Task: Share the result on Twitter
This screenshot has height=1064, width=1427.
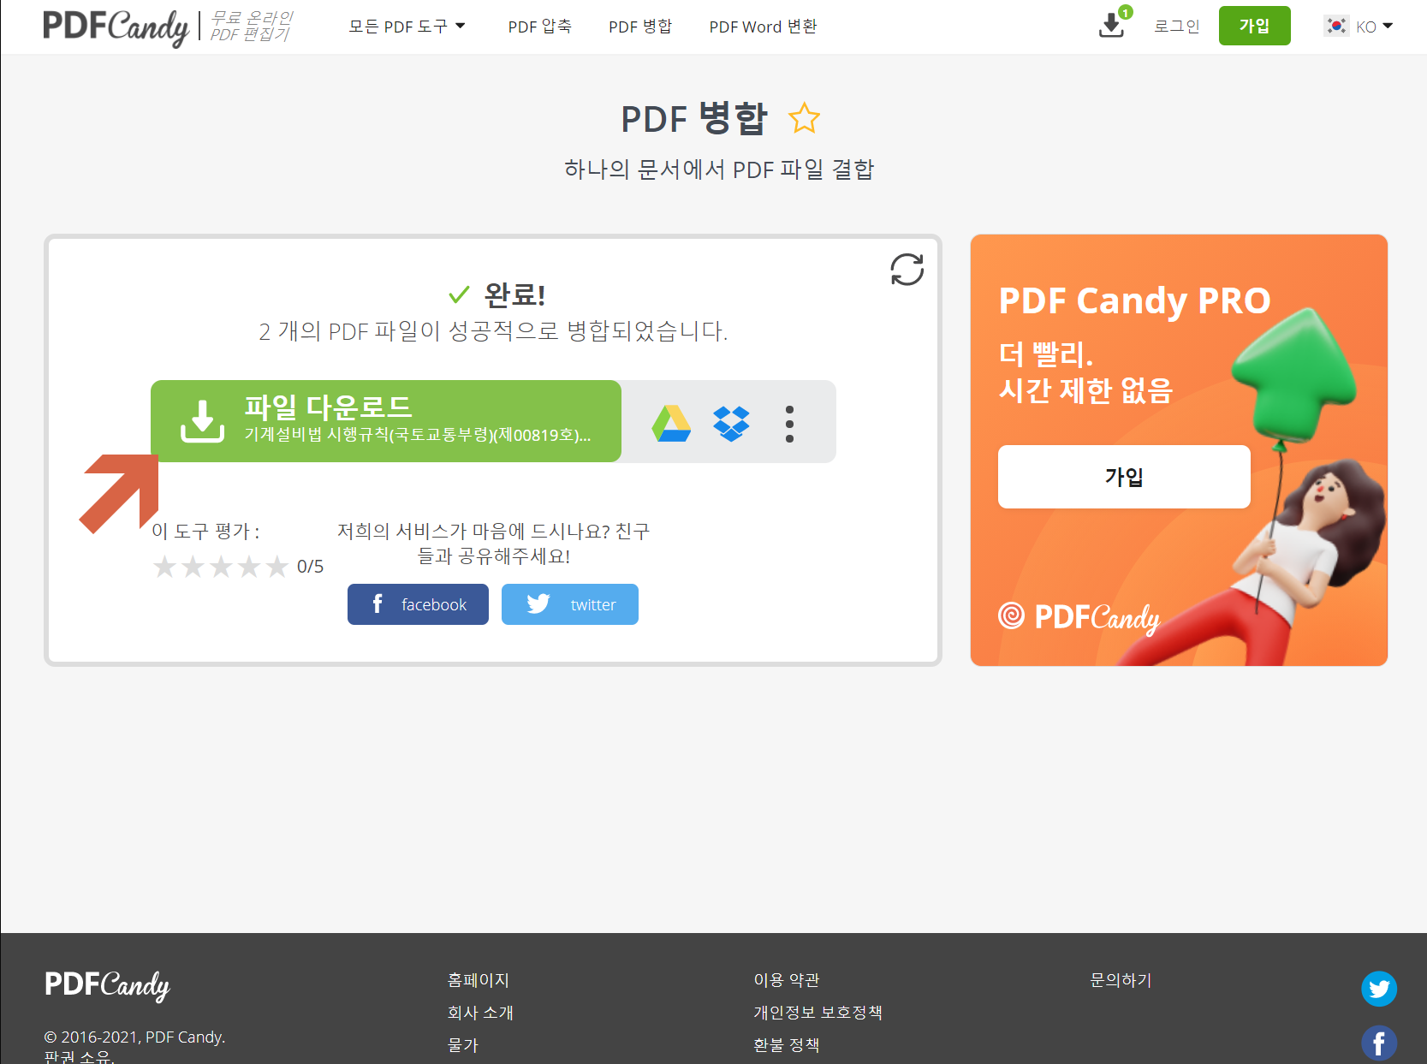Action: (569, 603)
